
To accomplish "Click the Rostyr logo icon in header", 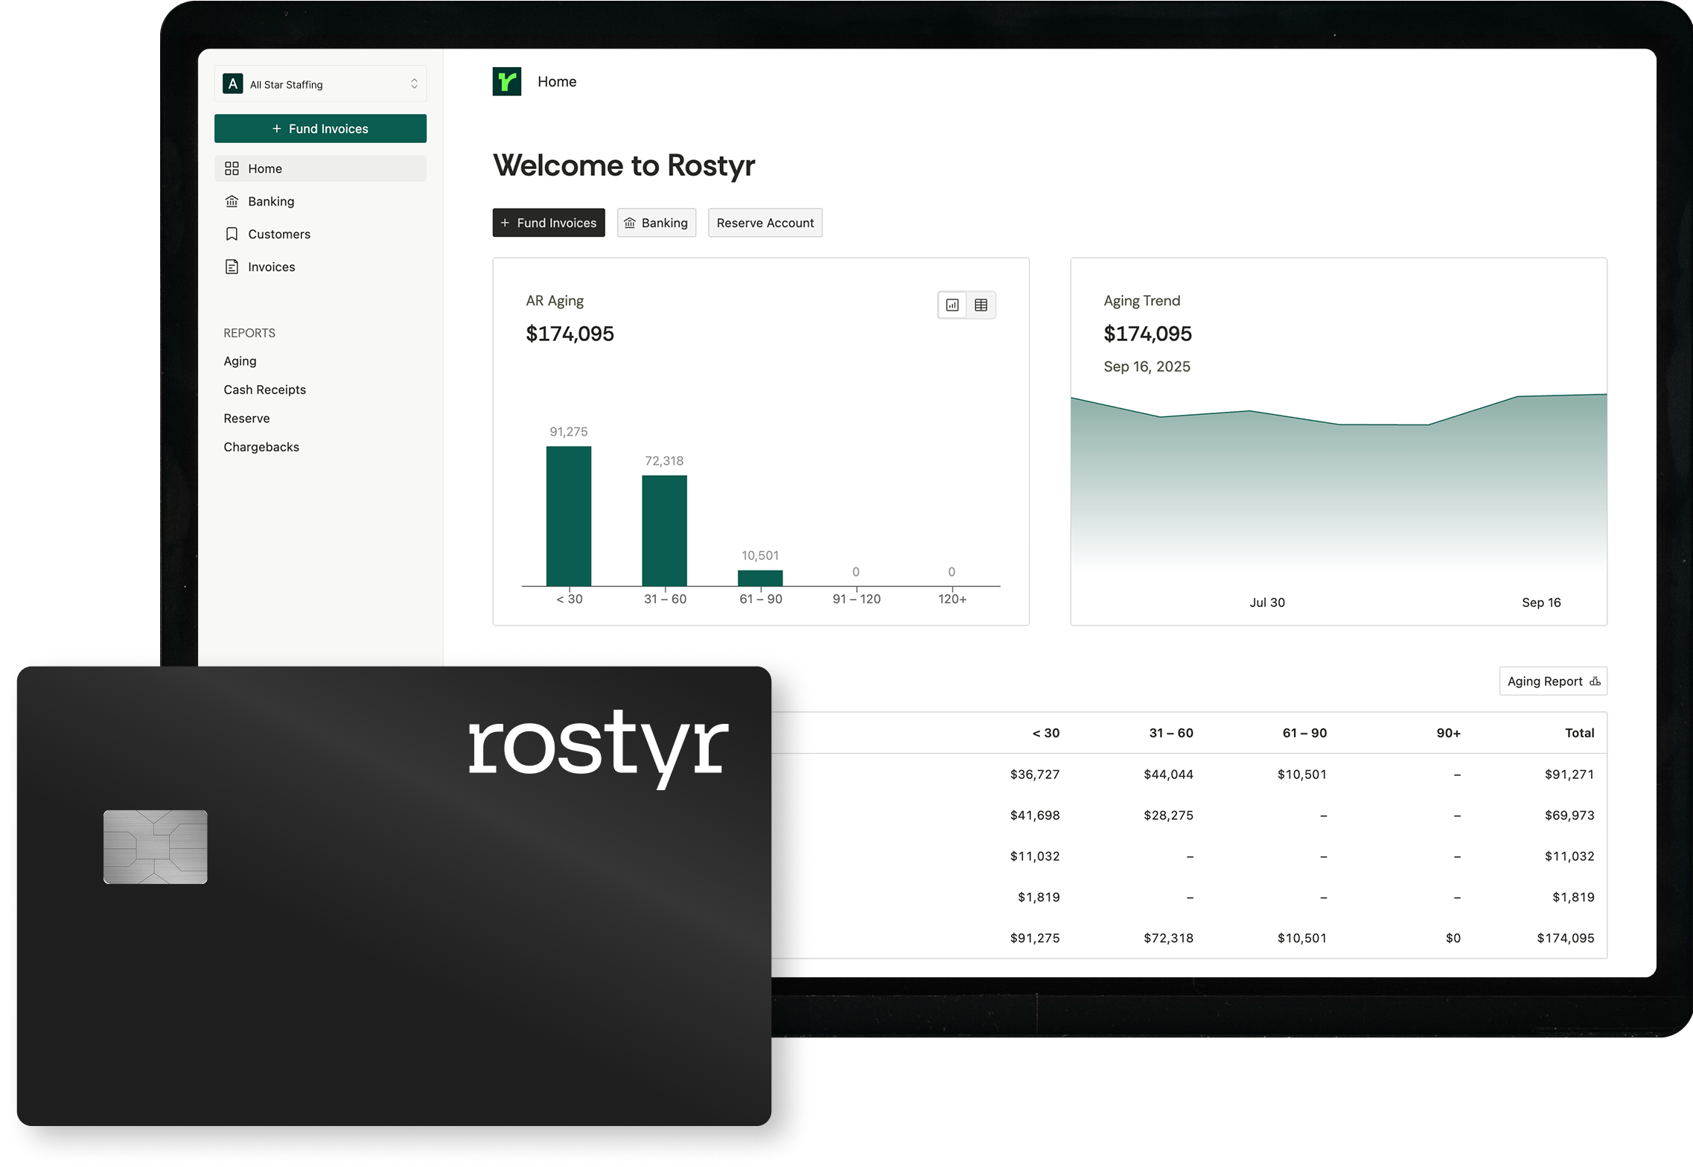I will pyautogui.click(x=506, y=81).
